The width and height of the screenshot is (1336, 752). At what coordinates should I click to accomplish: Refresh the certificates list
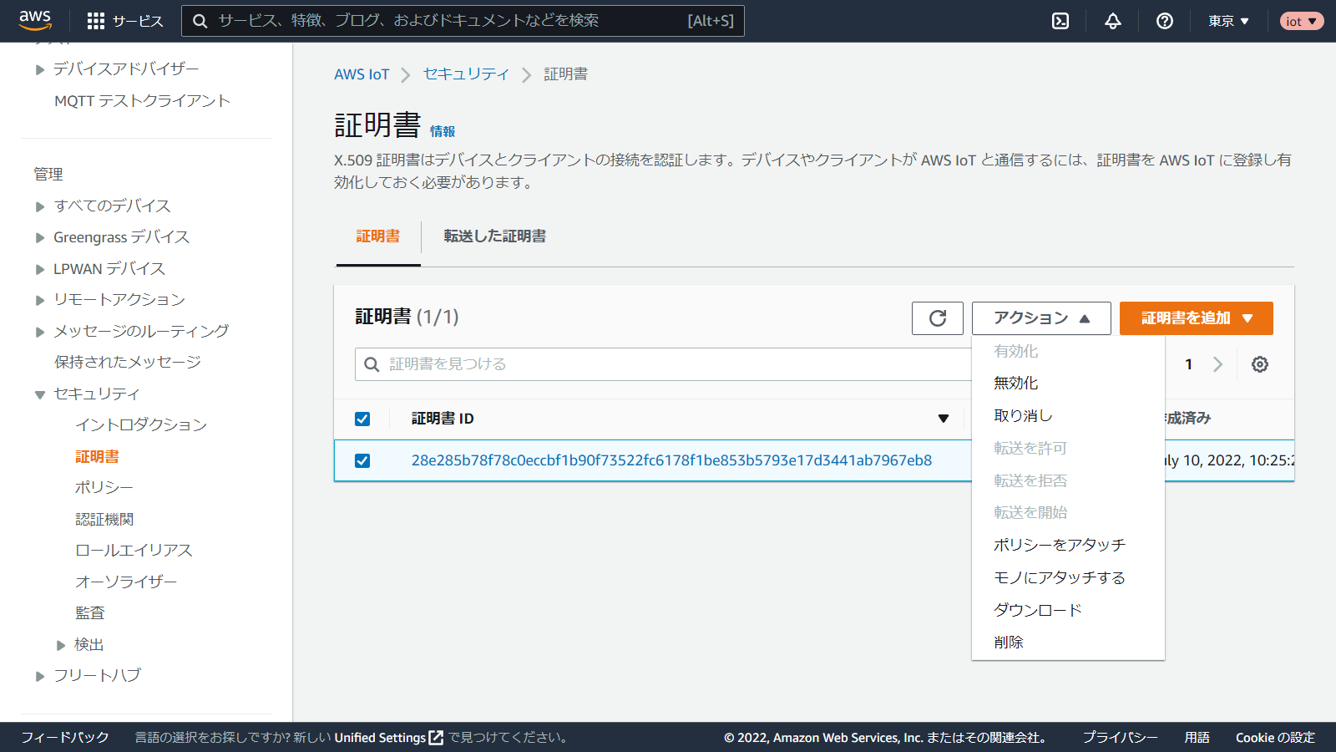click(937, 318)
